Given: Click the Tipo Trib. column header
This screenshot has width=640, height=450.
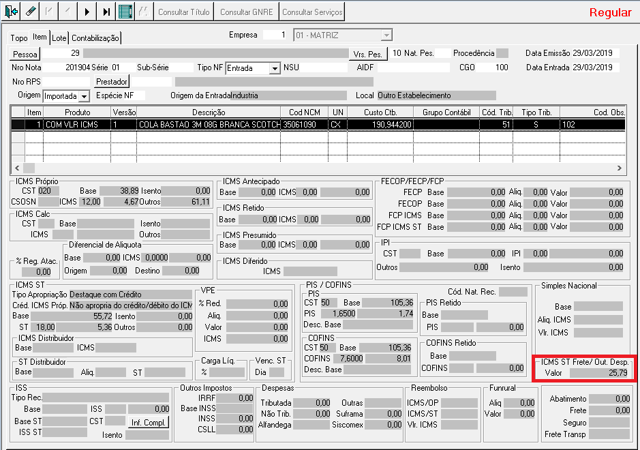Looking at the screenshot, I should [x=536, y=112].
